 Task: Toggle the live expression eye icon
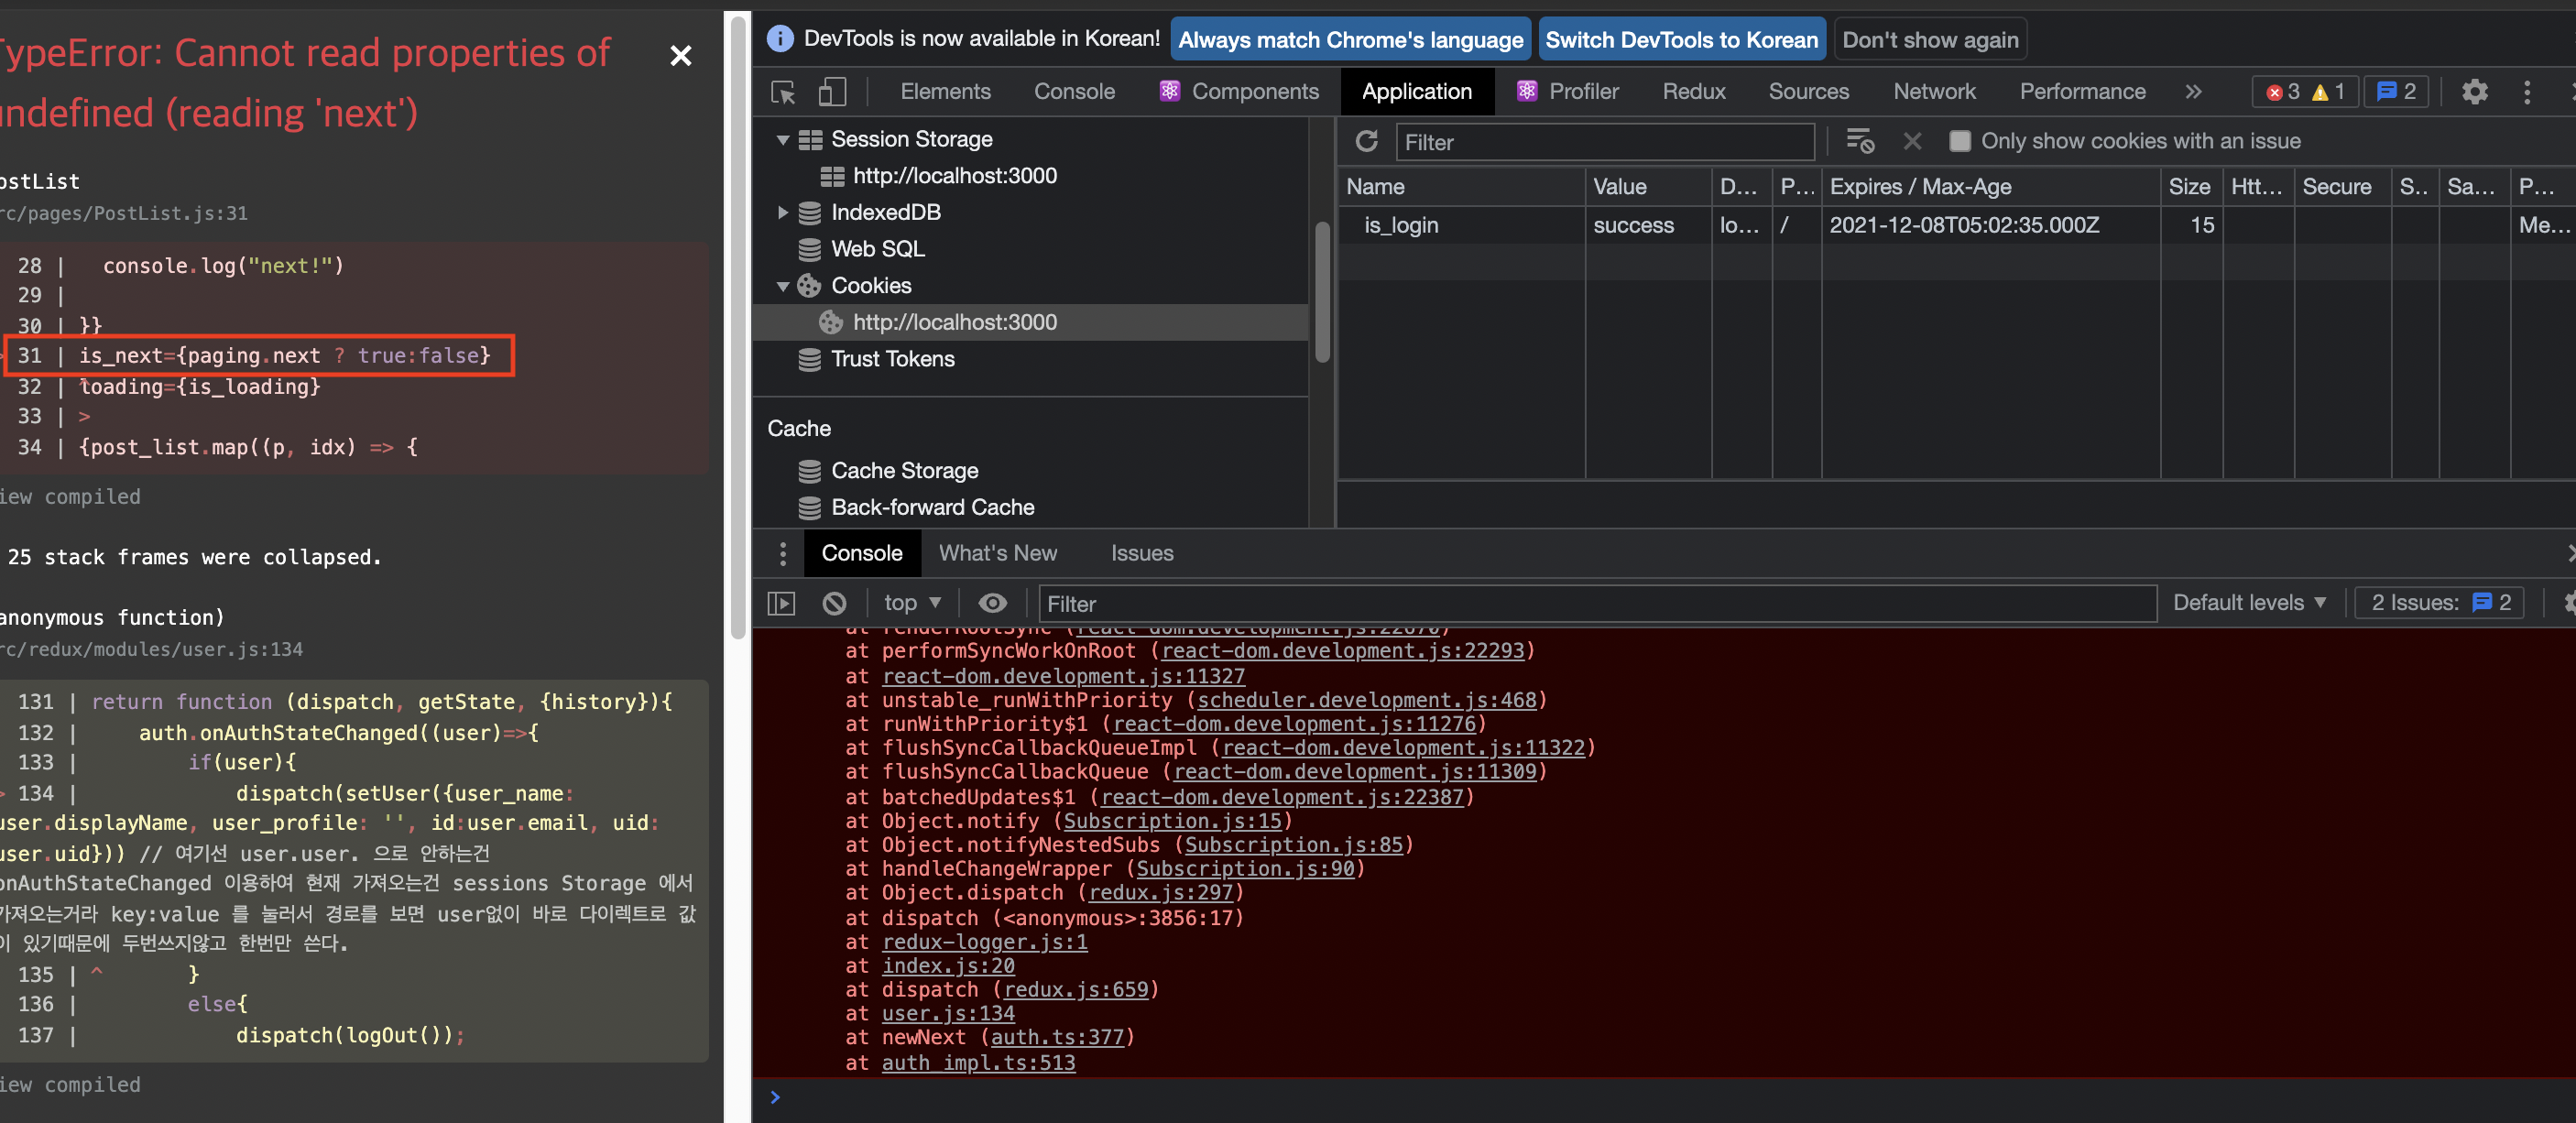[992, 603]
